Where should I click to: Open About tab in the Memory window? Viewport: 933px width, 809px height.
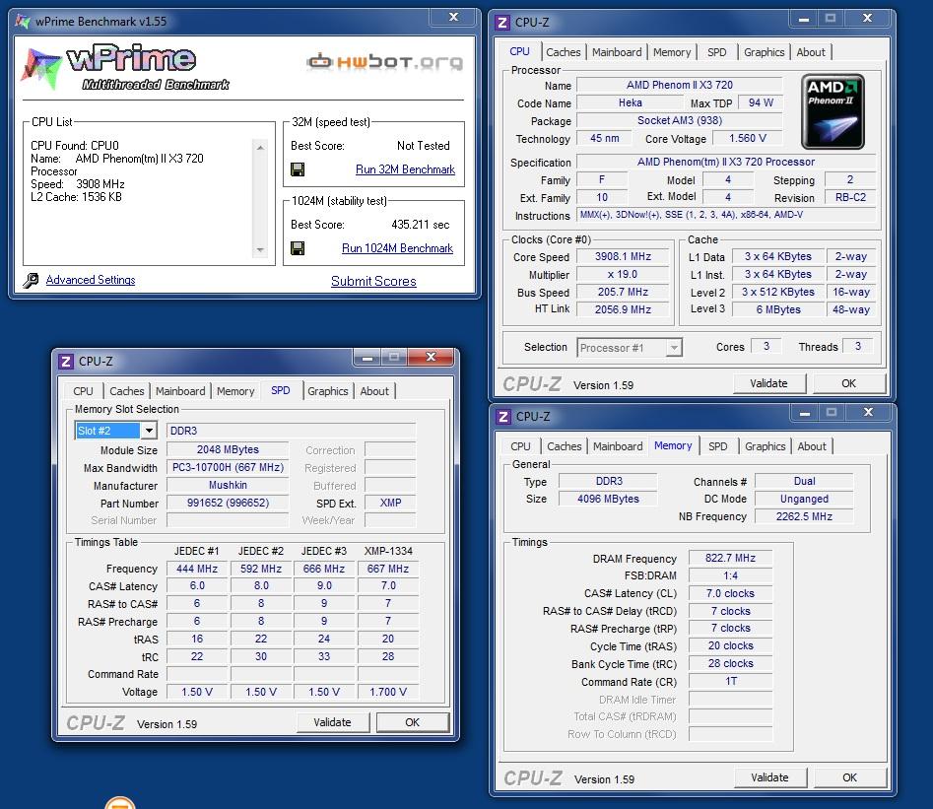coord(812,446)
